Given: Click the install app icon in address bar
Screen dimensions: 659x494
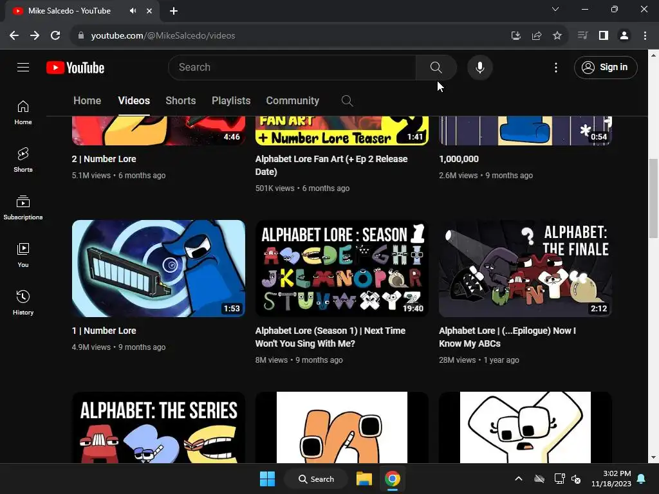Looking at the screenshot, I should pyautogui.click(x=516, y=36).
